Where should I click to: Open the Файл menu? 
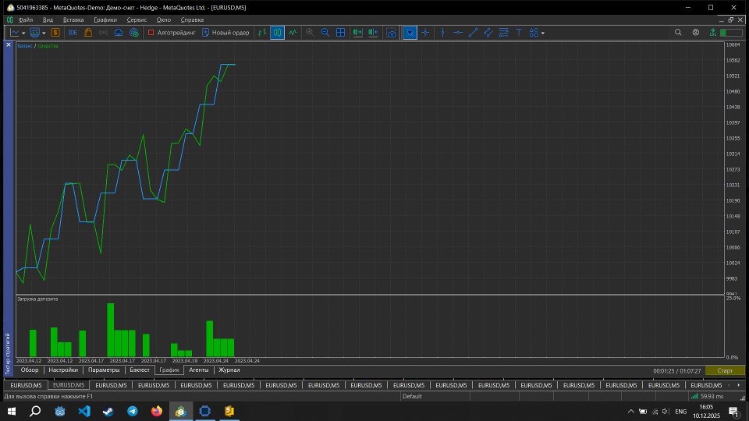25,19
